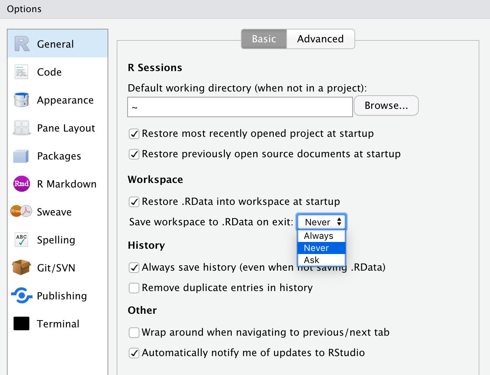Viewport: 490px width, 375px height.
Task: Open Publishing settings
Action: coord(58,296)
